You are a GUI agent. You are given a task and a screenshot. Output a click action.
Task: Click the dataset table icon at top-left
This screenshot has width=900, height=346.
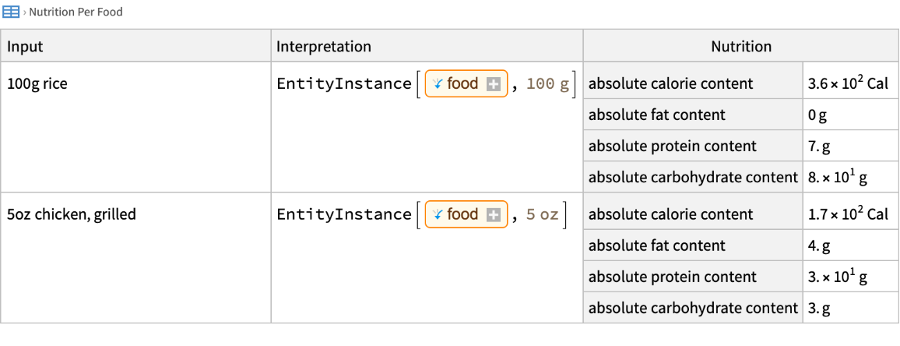pyautogui.click(x=11, y=12)
